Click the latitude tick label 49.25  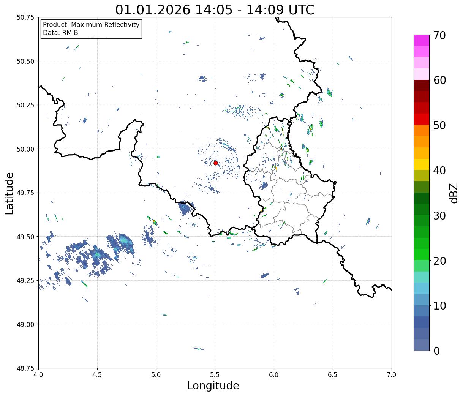[25, 281]
